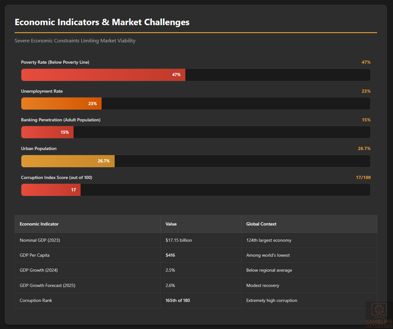The height and width of the screenshot is (329, 393).
Task: Click the Unemployment Rate orange bar
Action: (x=61, y=104)
